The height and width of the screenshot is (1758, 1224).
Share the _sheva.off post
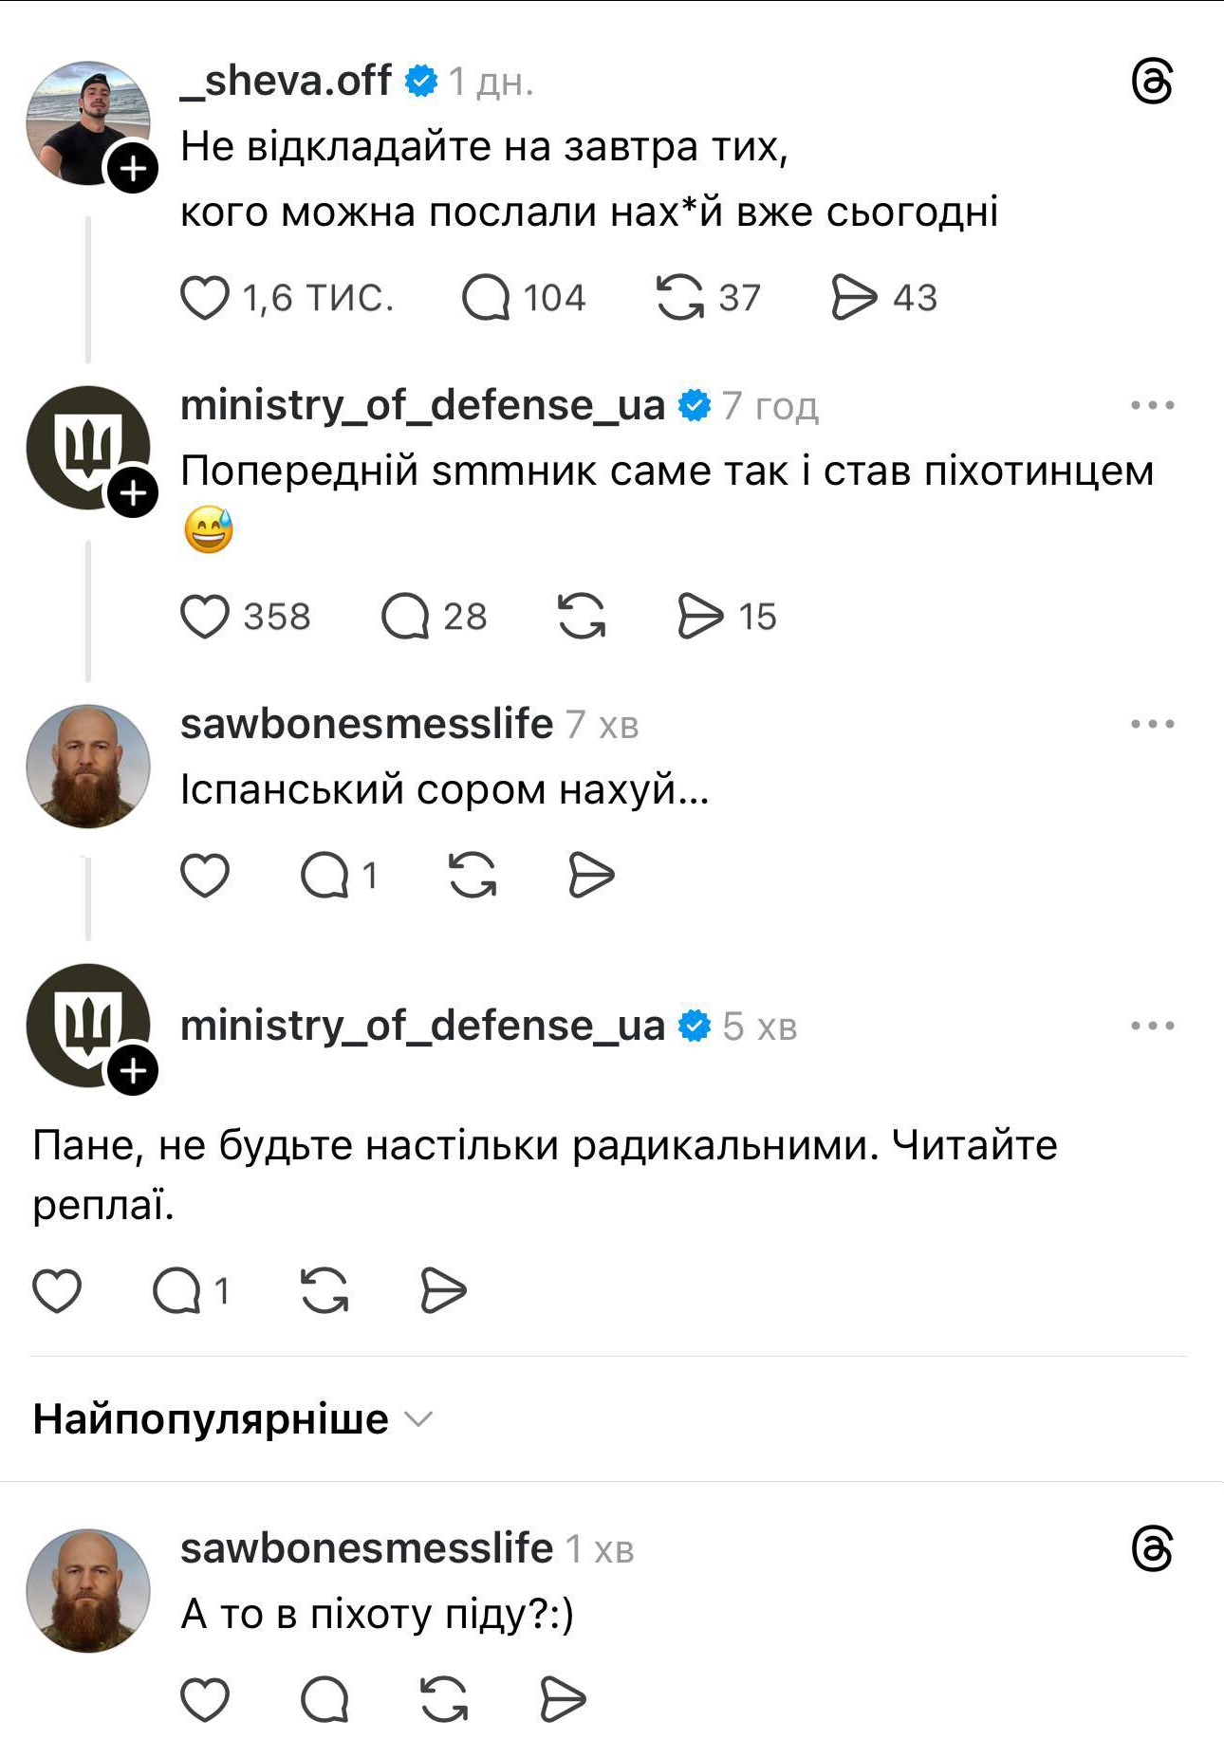pyautogui.click(x=854, y=298)
